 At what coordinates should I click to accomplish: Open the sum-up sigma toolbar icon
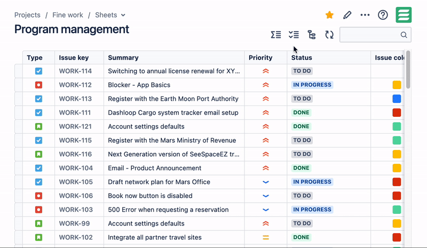pos(276,35)
